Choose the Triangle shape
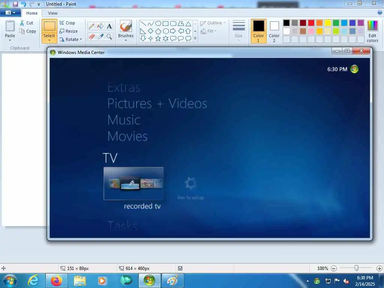 click(188, 24)
